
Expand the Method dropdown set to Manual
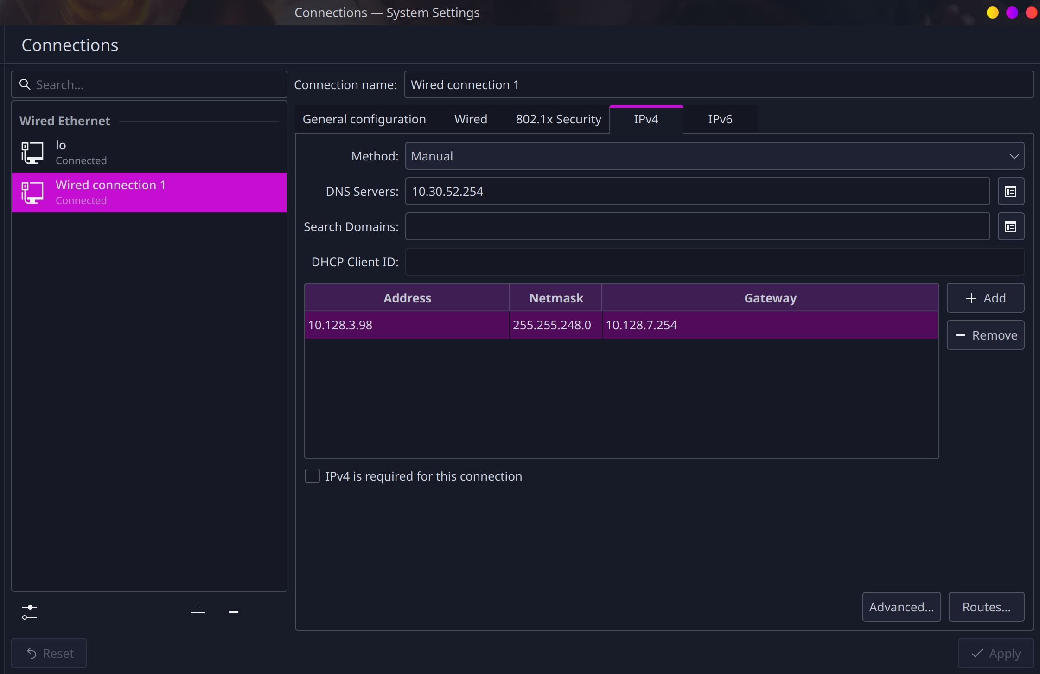pos(714,156)
